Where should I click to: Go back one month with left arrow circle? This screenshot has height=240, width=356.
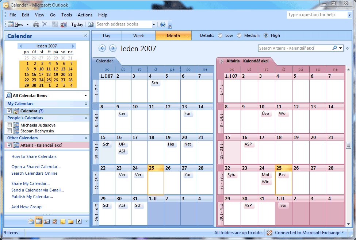click(x=102, y=48)
